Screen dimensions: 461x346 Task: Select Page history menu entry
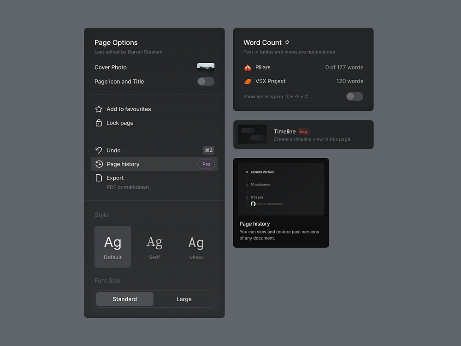tap(124, 164)
